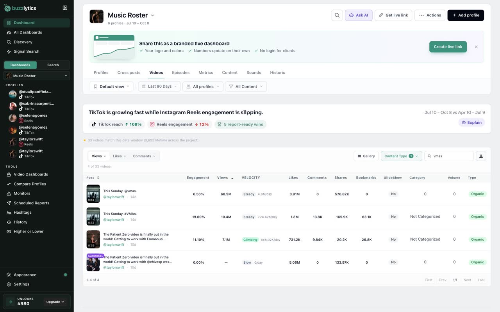This screenshot has height=312, width=500.
Task: Collapse the sidebar panel icon
Action: 65,8
